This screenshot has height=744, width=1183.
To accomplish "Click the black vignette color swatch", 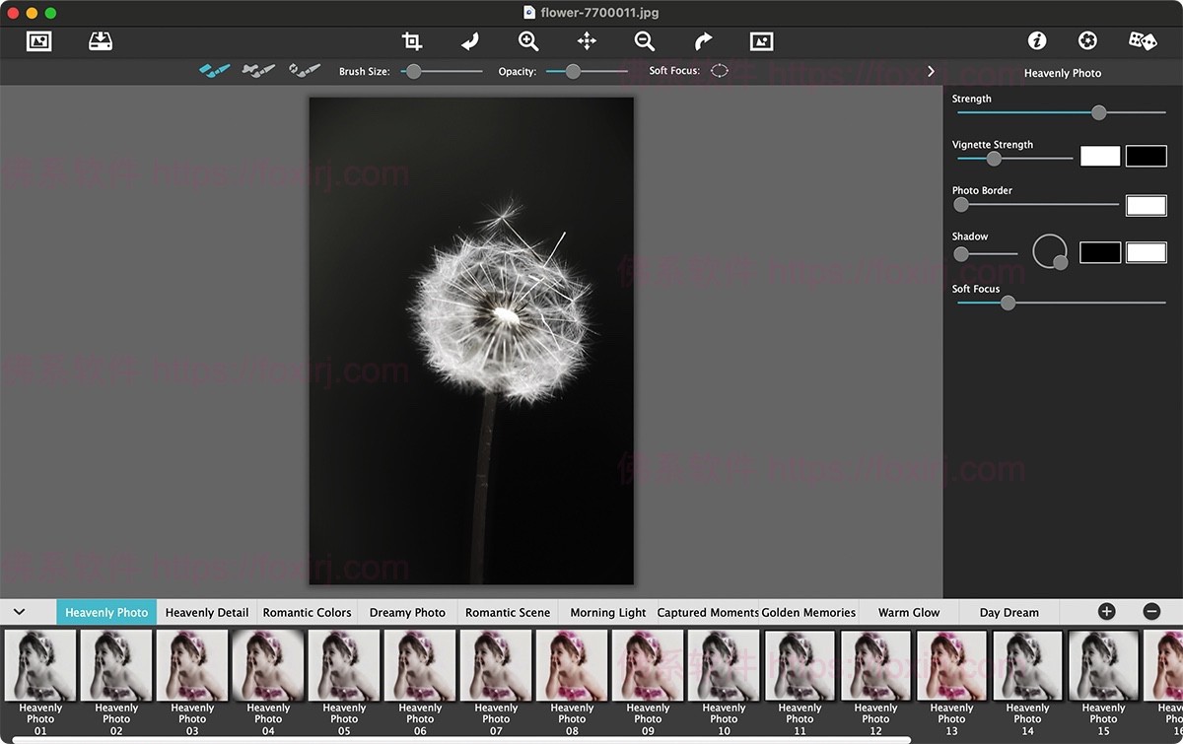I will click(x=1148, y=156).
